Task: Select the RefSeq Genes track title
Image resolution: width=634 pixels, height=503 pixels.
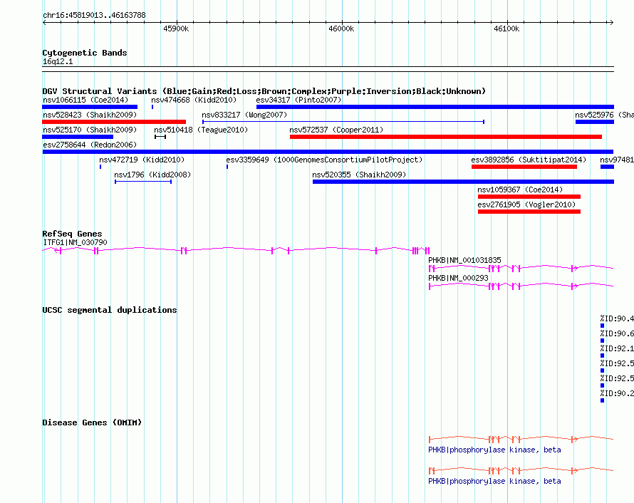Action: 72,234
